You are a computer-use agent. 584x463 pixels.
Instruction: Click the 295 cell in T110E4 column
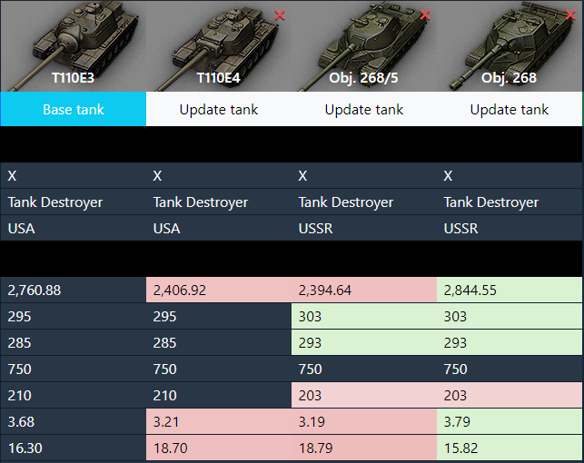pos(219,316)
